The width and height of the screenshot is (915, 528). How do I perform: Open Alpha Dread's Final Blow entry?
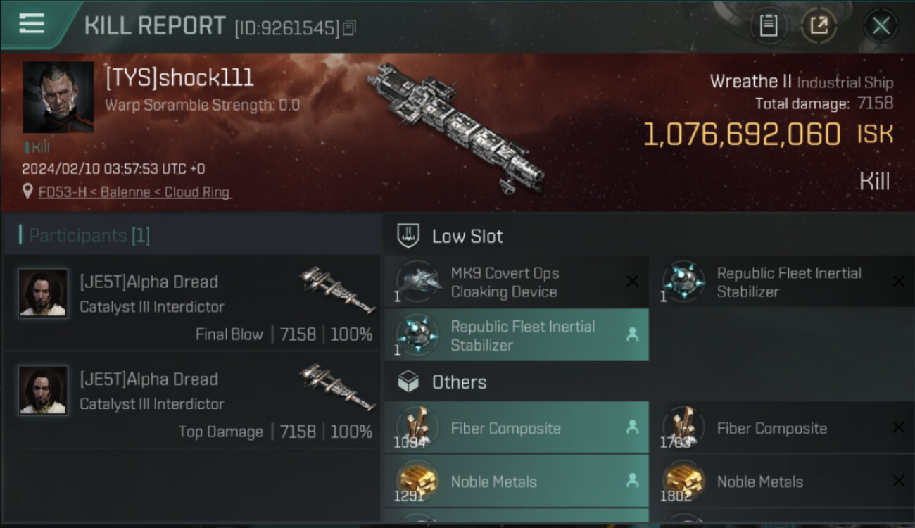coord(190,307)
